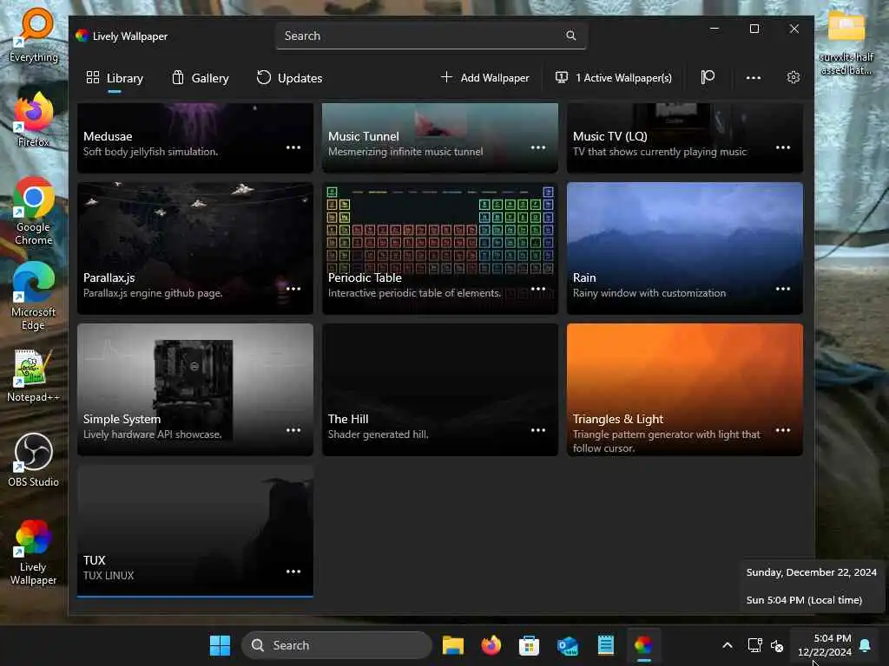
Task: Apply the Periodic Table wallpaper thumbnail
Action: tap(440, 248)
